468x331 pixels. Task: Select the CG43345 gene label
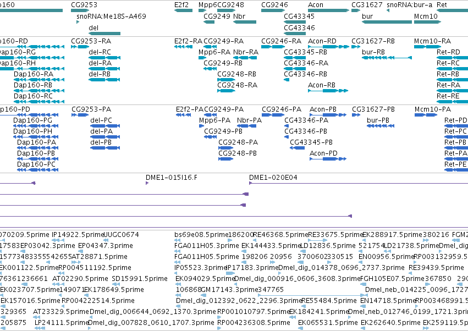coord(299,16)
